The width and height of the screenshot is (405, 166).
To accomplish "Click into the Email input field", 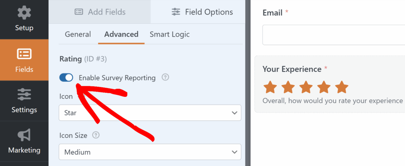I will point(332,35).
